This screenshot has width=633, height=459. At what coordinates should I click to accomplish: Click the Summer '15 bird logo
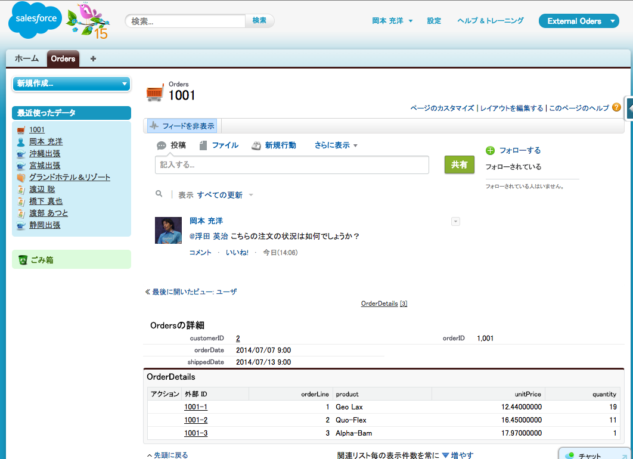click(x=88, y=21)
